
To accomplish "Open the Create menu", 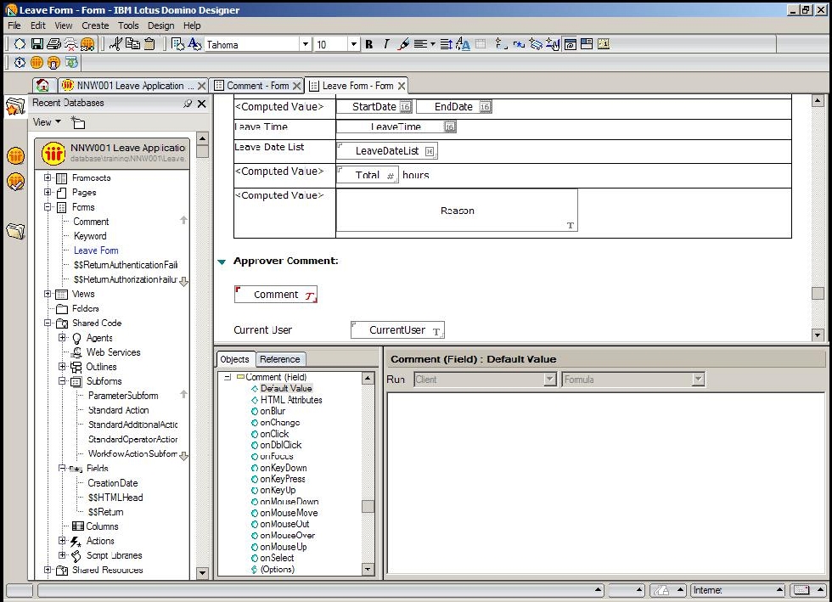I will pos(95,25).
